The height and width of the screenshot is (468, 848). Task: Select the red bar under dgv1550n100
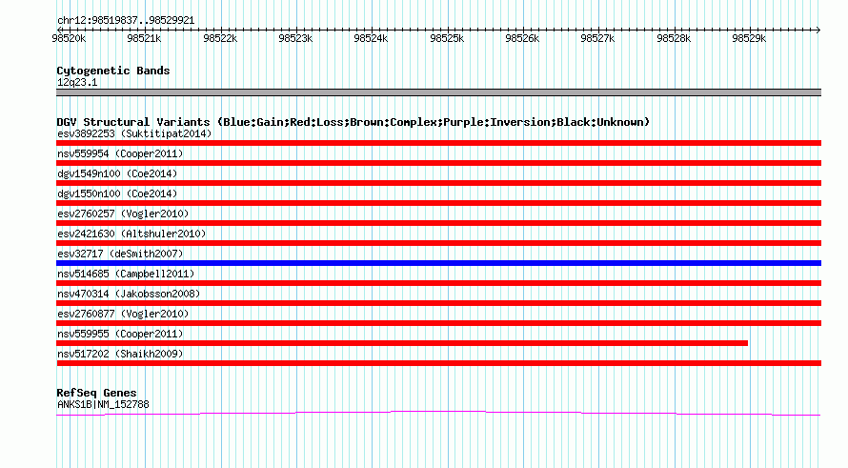pos(438,203)
